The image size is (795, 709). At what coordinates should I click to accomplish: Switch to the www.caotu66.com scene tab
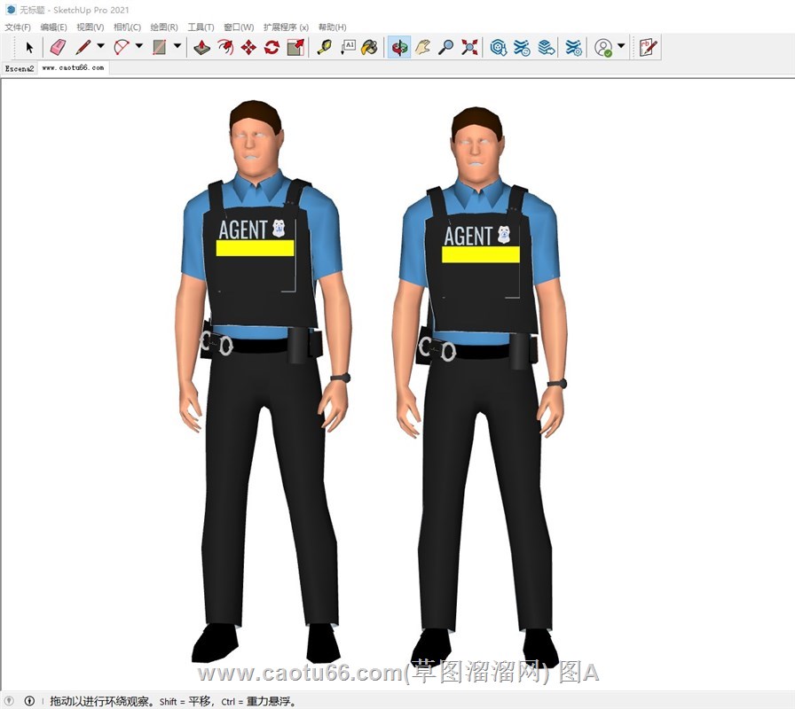[x=73, y=67]
